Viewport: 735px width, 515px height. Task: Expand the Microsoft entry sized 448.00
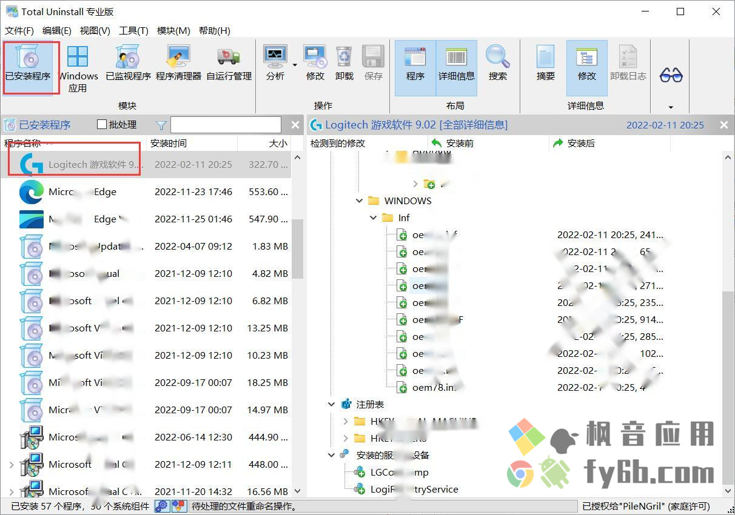tap(11, 465)
